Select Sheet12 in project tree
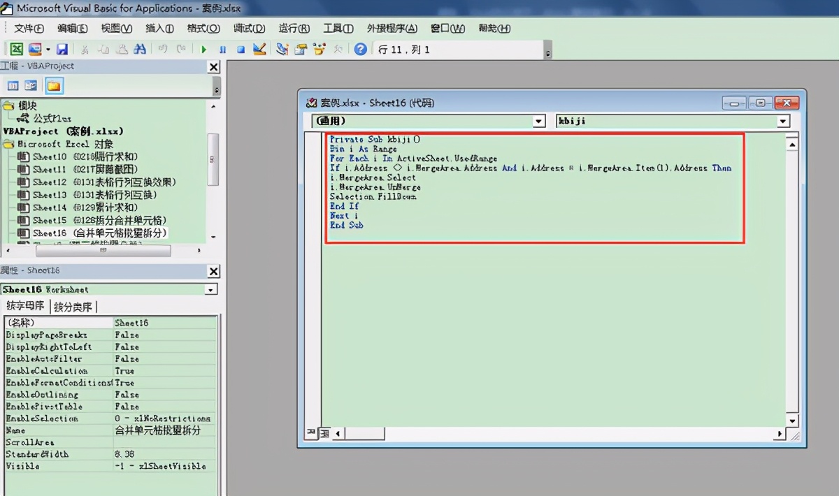 pyautogui.click(x=104, y=182)
